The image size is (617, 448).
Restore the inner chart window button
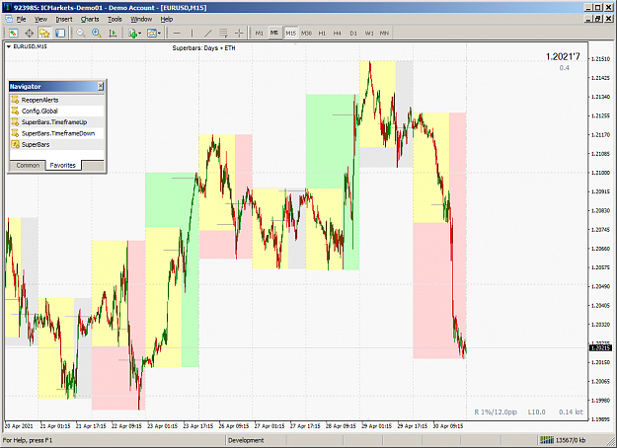(x=598, y=19)
